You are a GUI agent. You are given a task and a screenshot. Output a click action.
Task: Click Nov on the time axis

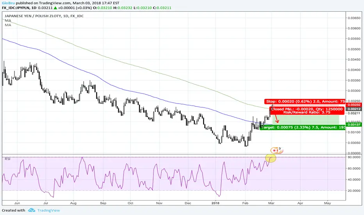159,203
